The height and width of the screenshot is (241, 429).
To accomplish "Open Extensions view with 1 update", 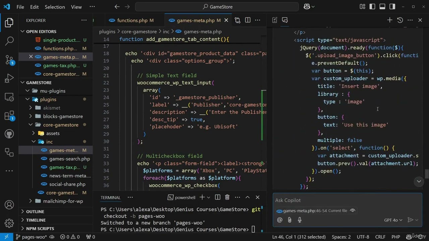I will coord(9,116).
